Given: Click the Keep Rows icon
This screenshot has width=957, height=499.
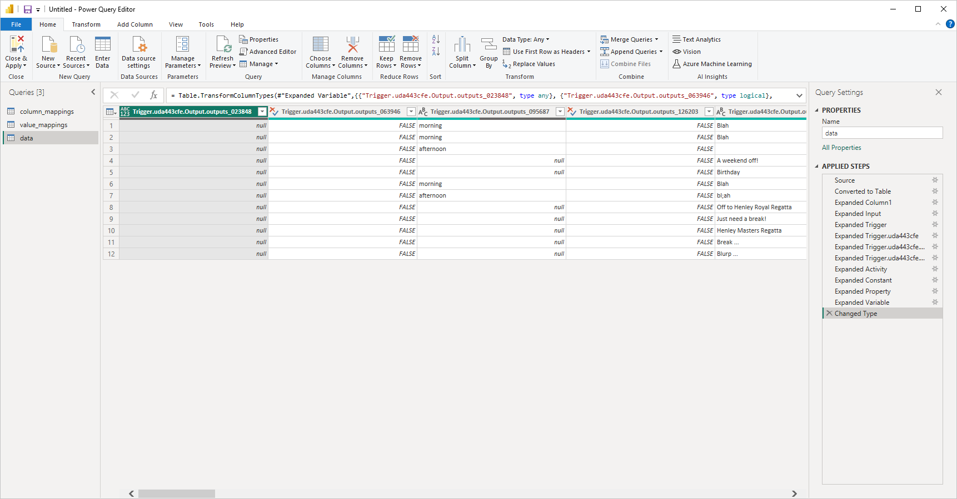Looking at the screenshot, I should (387, 44).
